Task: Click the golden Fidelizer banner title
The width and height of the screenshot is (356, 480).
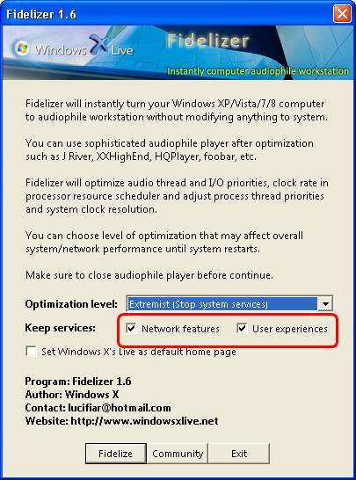Action: 208,41
